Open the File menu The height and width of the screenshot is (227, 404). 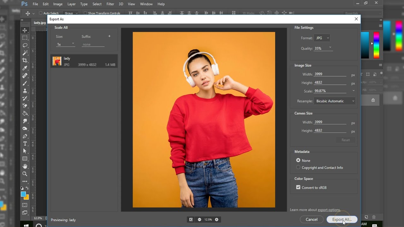click(x=35, y=4)
